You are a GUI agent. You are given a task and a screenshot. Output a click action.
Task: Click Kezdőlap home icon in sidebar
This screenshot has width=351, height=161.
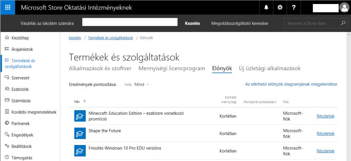7,38
